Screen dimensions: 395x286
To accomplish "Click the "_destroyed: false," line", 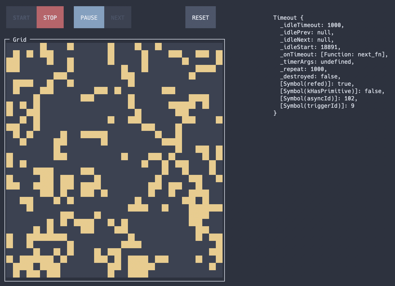I will (x=310, y=76).
